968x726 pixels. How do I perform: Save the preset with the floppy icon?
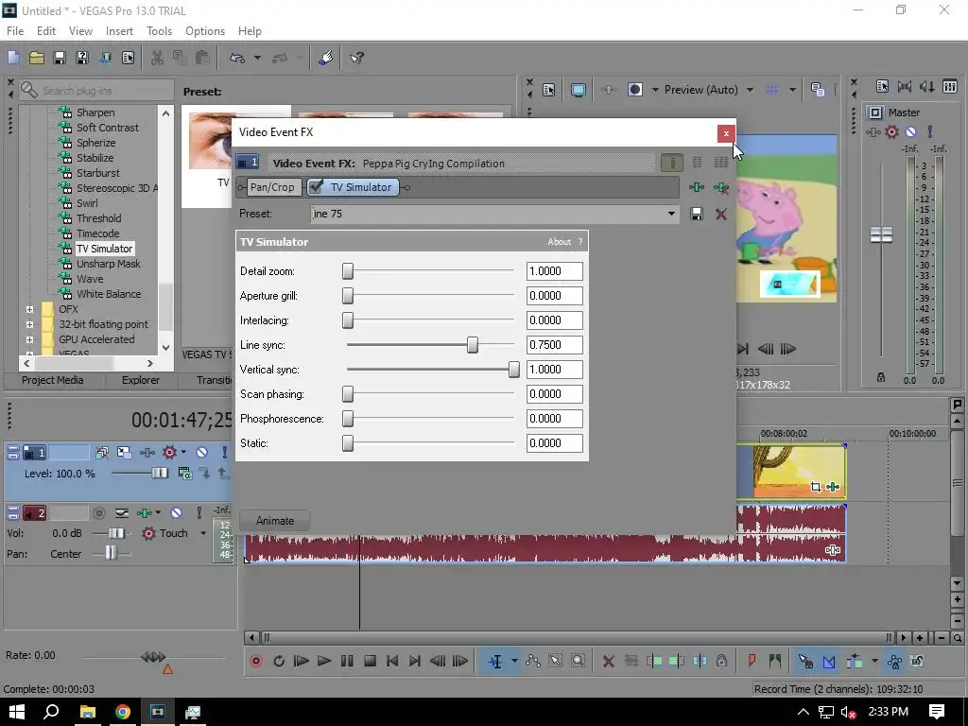pos(697,215)
